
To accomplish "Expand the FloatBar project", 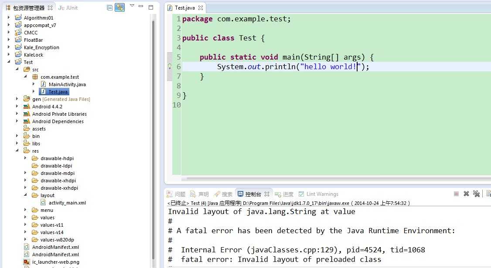I will coord(9,40).
